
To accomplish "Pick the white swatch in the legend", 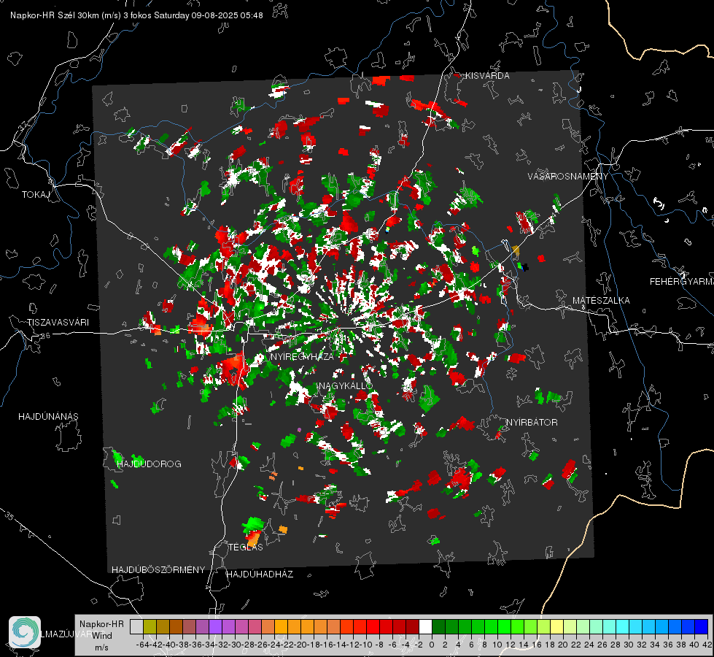I will click(425, 627).
